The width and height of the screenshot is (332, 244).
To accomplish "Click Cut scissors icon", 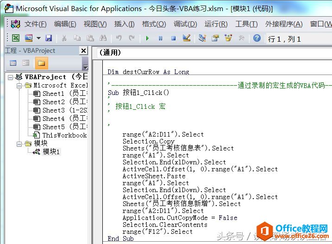I will click(64, 38).
